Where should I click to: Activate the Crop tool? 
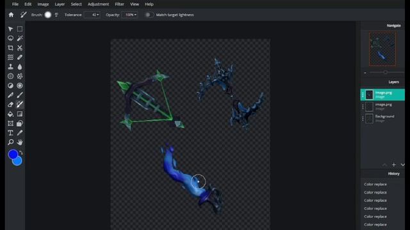[10, 48]
